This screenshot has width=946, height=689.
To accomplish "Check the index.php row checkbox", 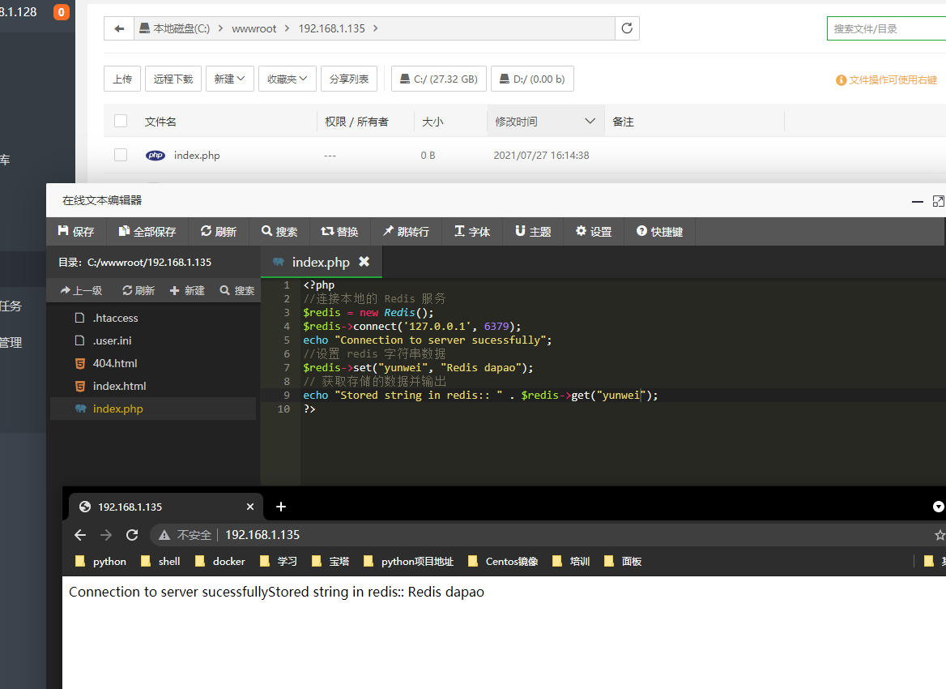I will point(121,155).
